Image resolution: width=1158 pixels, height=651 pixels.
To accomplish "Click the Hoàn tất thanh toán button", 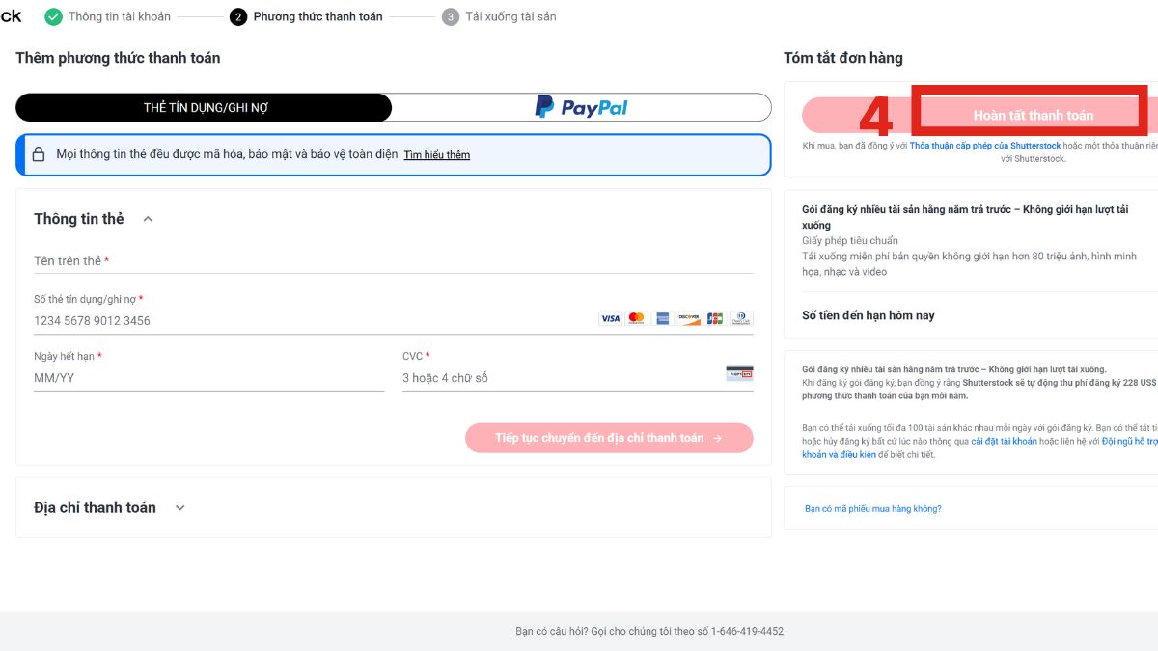I will (979, 115).
